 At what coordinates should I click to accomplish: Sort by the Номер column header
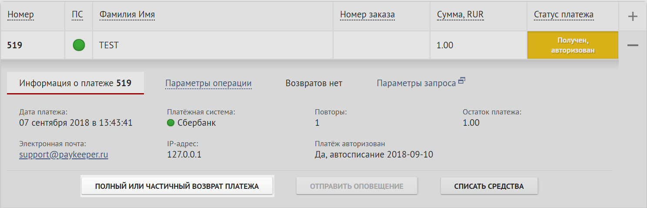(20, 15)
